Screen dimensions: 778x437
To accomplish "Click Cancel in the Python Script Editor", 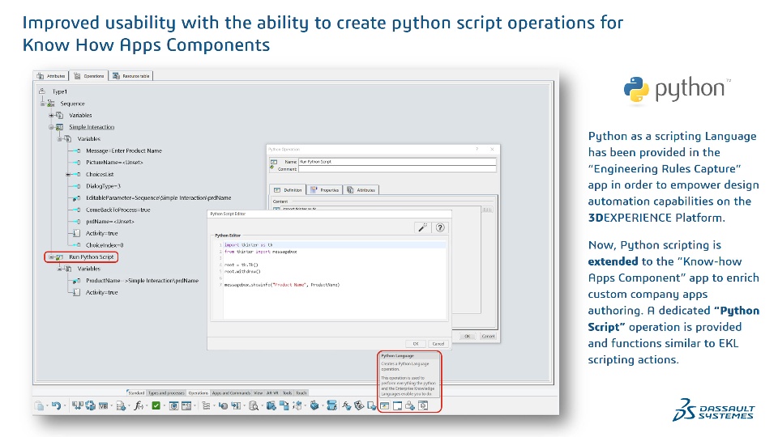I will [438, 343].
